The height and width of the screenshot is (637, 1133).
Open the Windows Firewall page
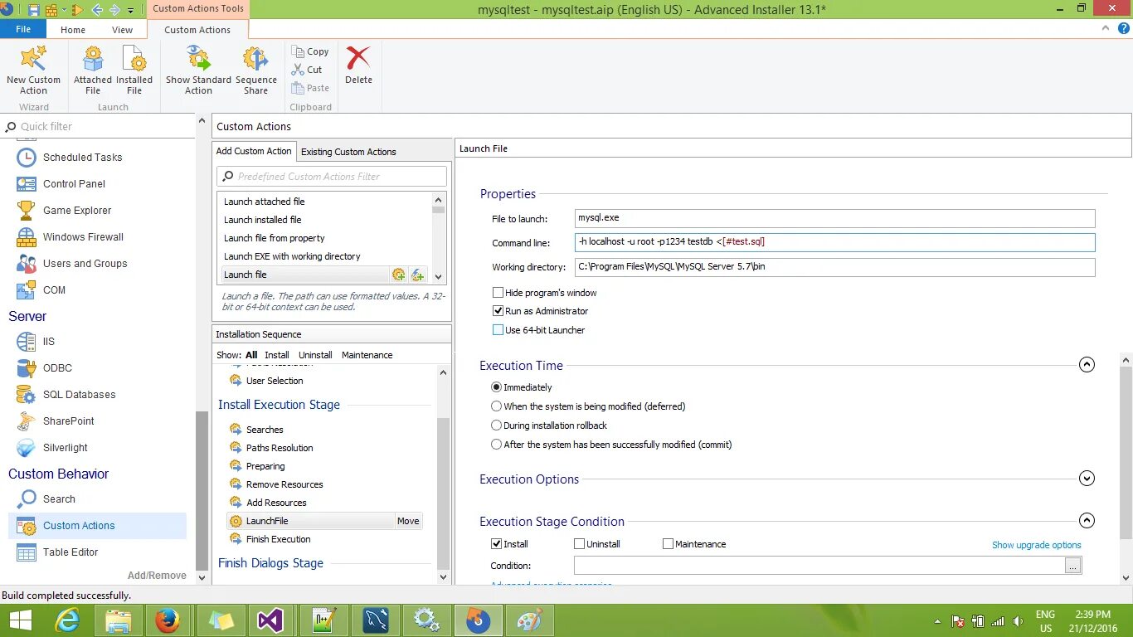click(x=83, y=236)
